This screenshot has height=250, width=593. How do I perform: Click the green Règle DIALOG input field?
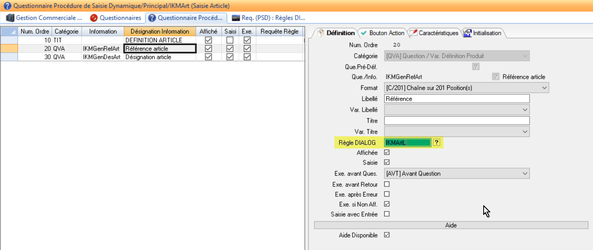[407, 143]
